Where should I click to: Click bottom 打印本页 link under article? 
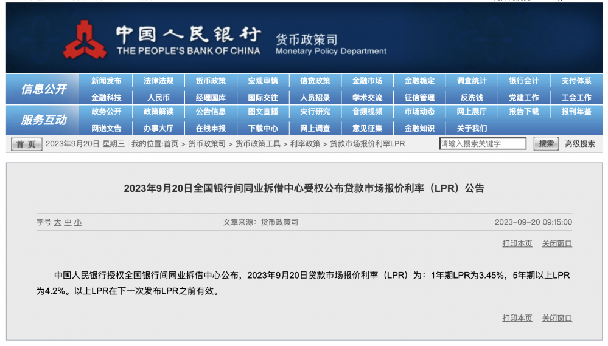point(517,318)
